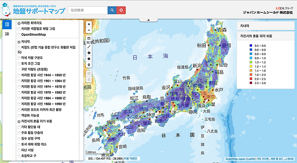Zoom in on the map with plus button
This screenshot has width=297, height=163.
[89, 24]
